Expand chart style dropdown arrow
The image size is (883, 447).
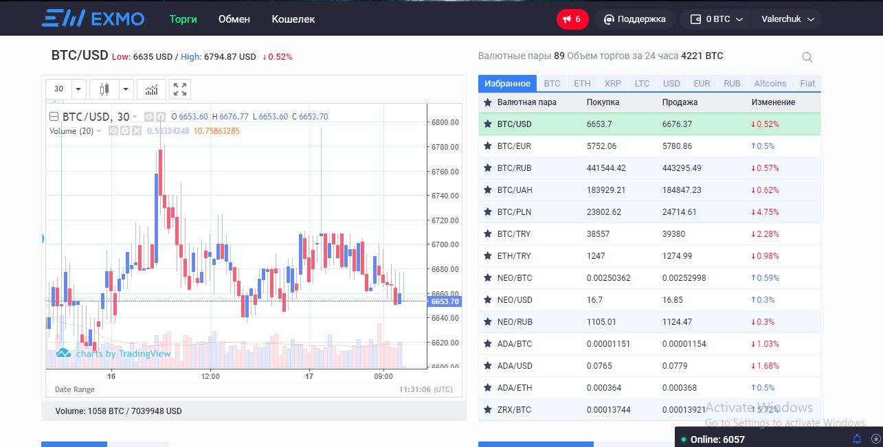pyautogui.click(x=125, y=89)
